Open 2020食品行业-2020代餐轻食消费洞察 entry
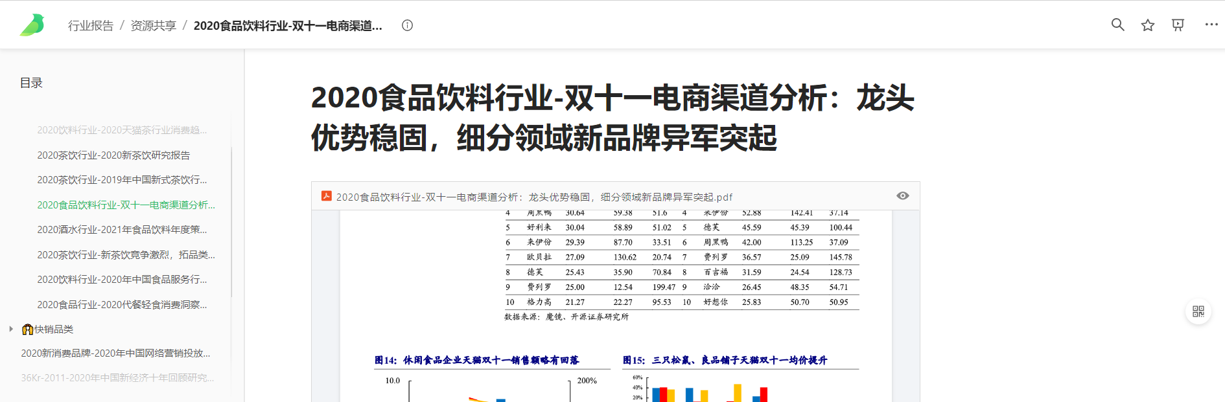Image resolution: width=1225 pixels, height=402 pixels. pyautogui.click(x=122, y=305)
